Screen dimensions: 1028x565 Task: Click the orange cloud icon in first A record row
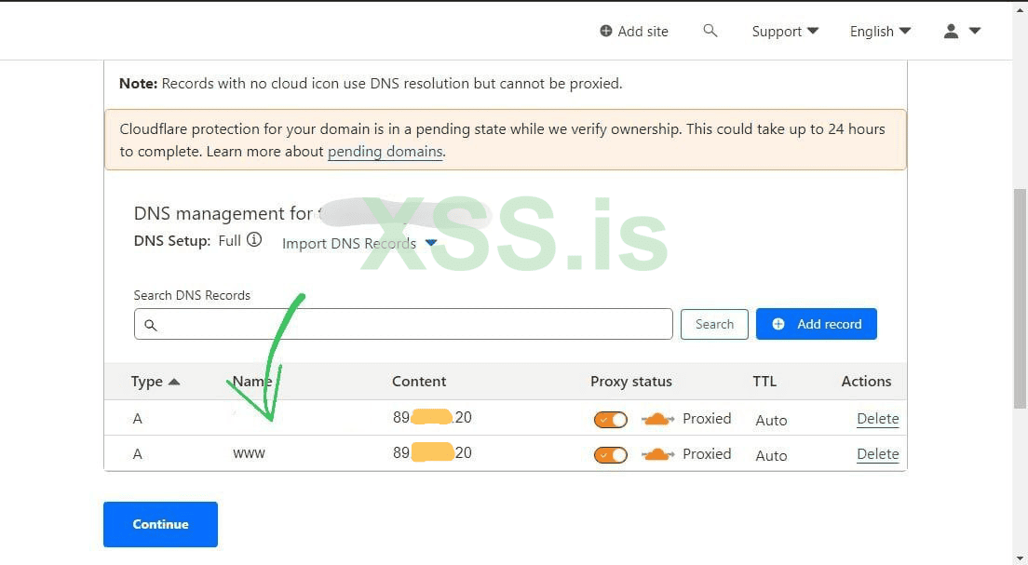click(x=657, y=419)
